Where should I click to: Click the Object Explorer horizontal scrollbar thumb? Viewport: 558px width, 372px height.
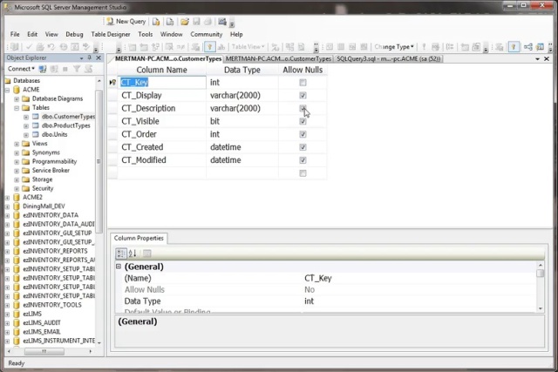coord(44,351)
